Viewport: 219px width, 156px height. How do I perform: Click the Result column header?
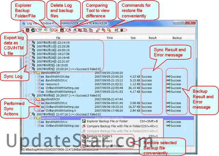(153, 38)
